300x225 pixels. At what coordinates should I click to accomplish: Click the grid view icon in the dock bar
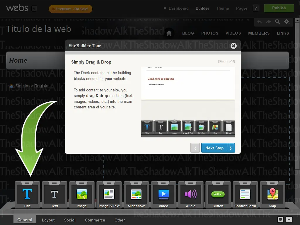(280, 220)
